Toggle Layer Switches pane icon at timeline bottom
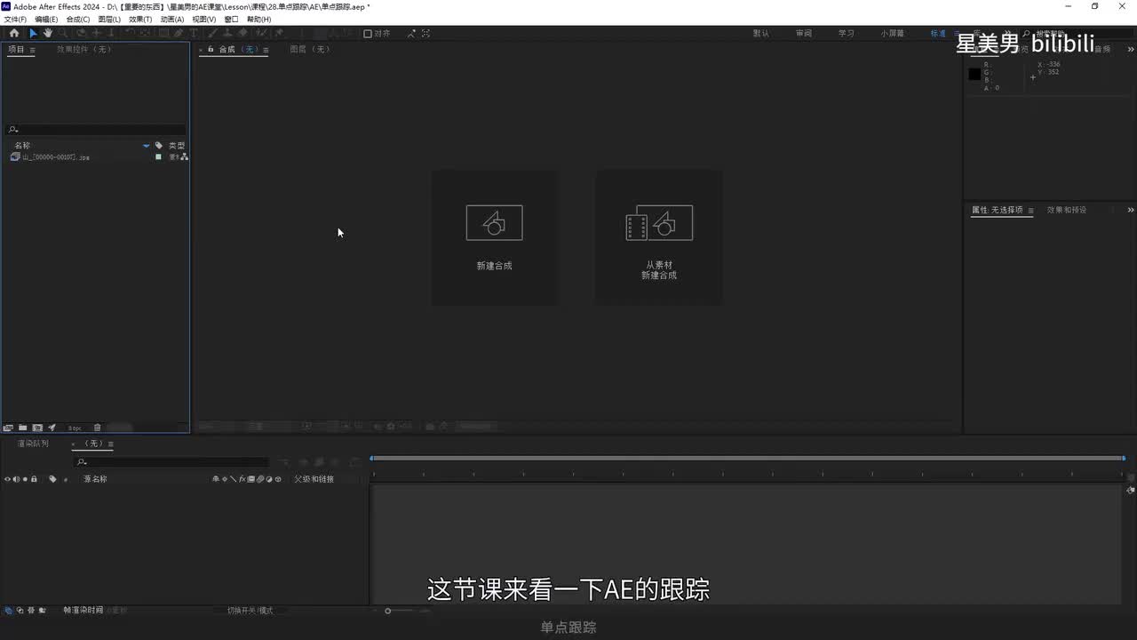 (x=8, y=611)
